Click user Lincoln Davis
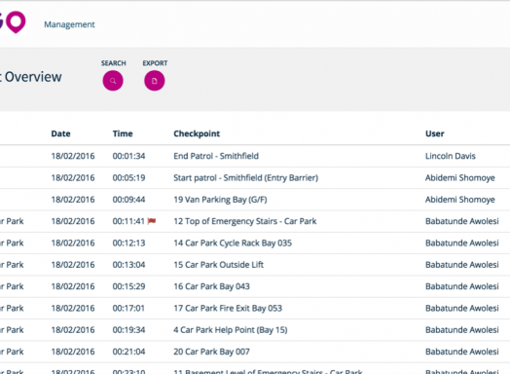The width and height of the screenshot is (510, 374). [x=451, y=156]
